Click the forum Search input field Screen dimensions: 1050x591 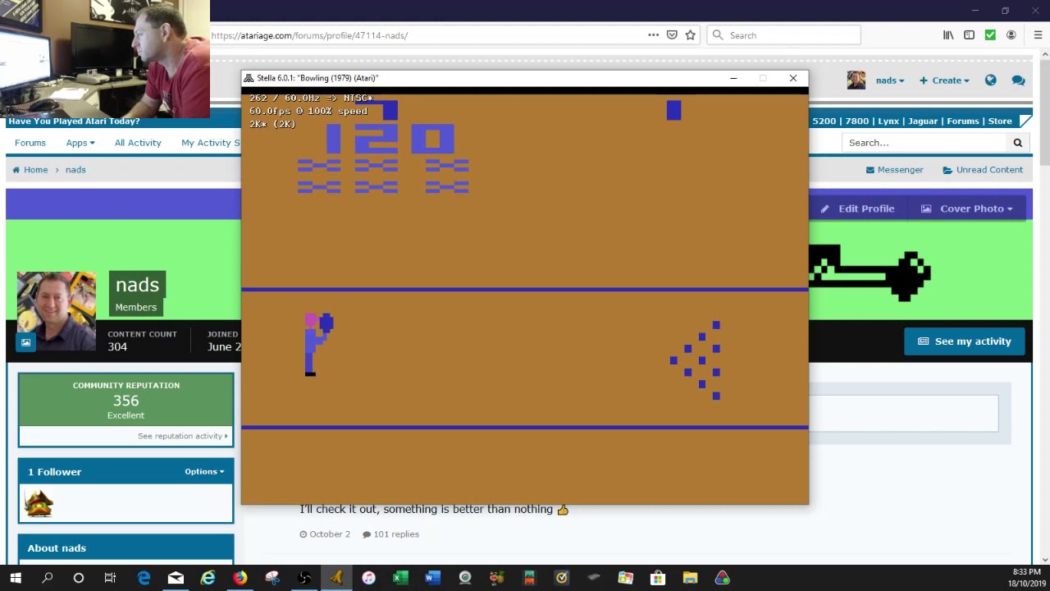[x=924, y=143]
